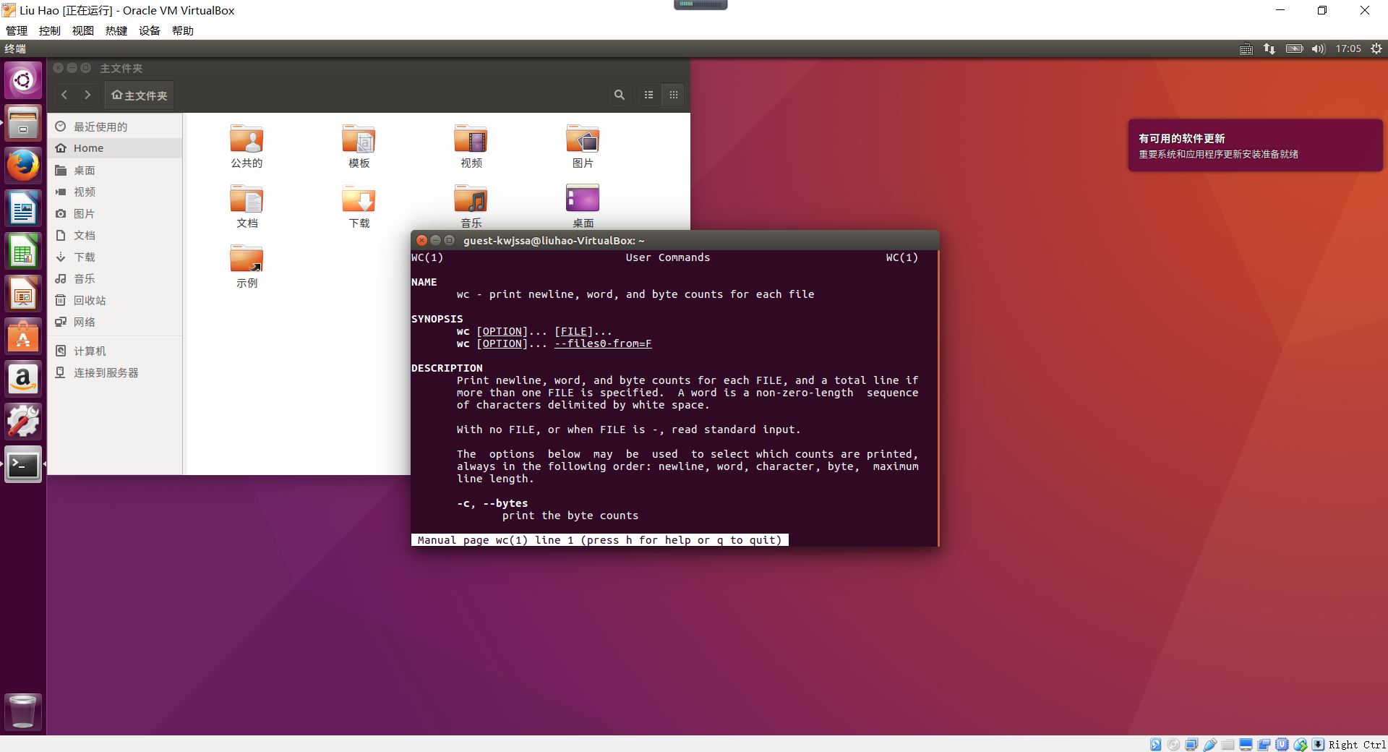Click underlined --files0-from=F text in terminal
Viewport: 1388px width, 752px height.
[603, 343]
